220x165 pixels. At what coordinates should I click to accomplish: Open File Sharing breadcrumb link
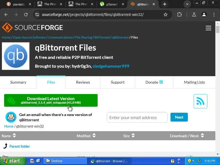click(84, 37)
